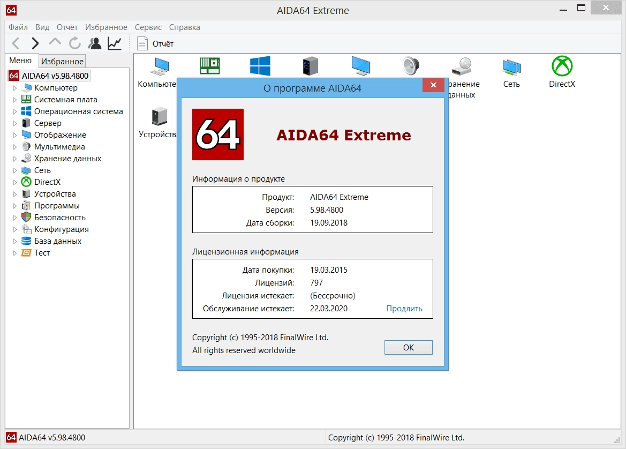Expand the Системная плата node arrow
The image size is (626, 449).
click(15, 100)
